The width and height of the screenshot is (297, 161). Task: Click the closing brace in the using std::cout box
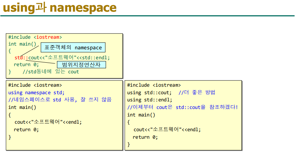tap(129, 145)
